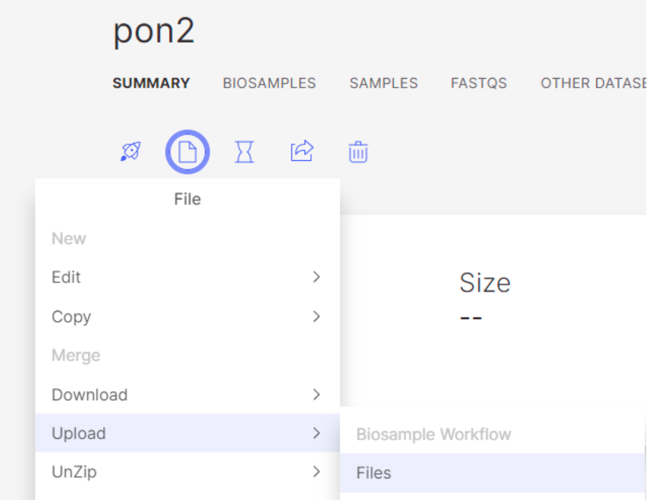Select Upload in the File menu
647x502 pixels.
188,433
